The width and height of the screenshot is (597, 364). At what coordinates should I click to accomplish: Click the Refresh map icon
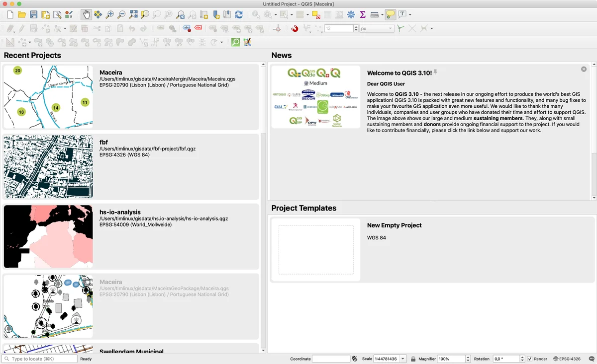tap(239, 15)
